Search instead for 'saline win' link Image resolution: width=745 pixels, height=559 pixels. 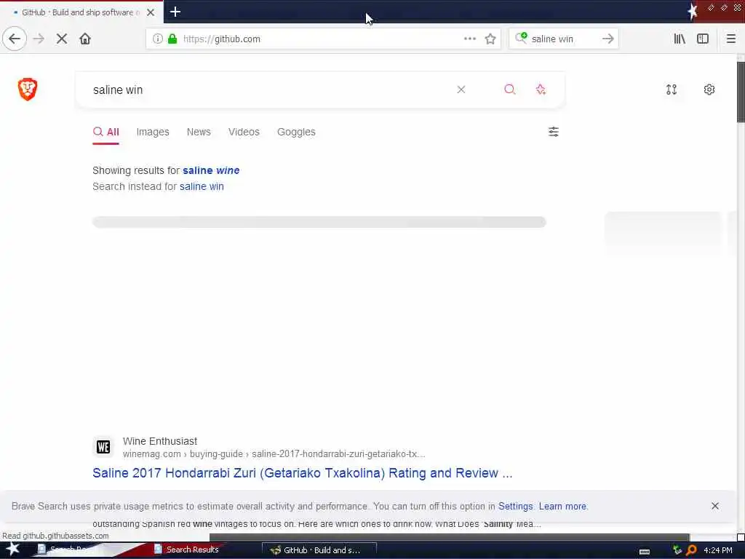pyautogui.click(x=202, y=186)
